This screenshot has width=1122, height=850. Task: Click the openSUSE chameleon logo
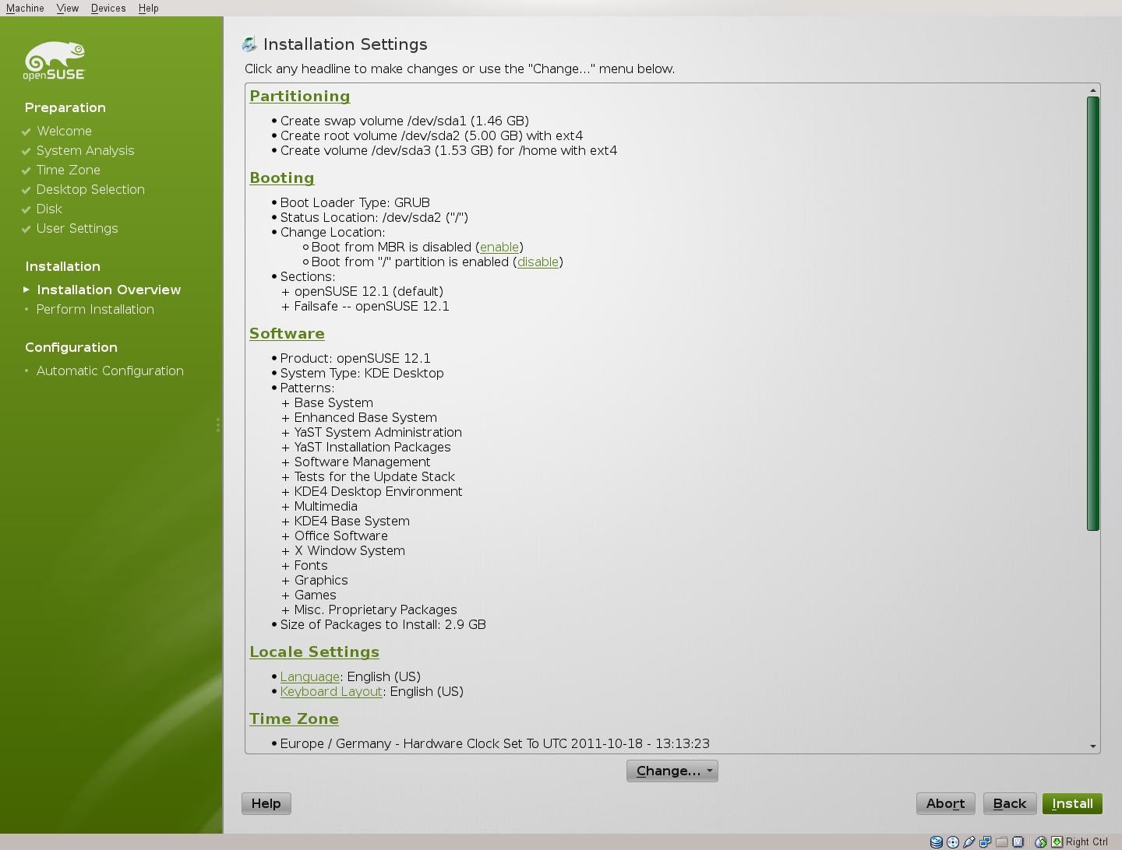coord(54,61)
